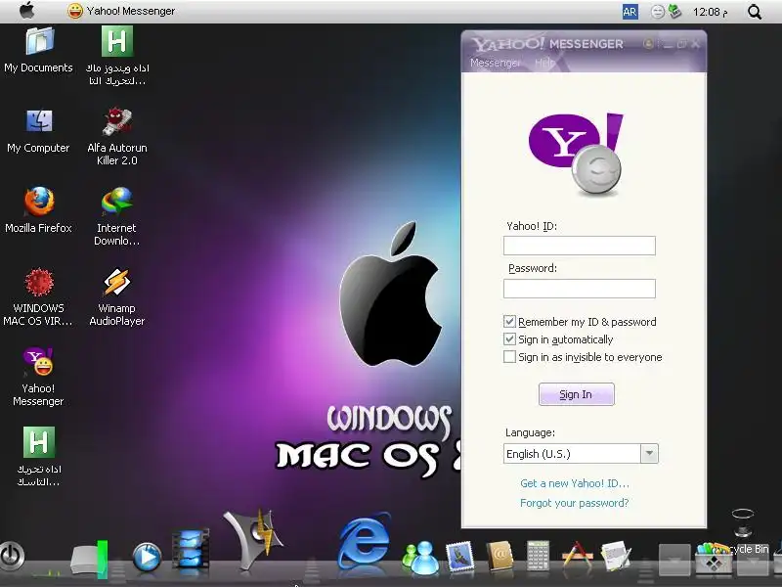Click the round skin button in Messenger title bar
The height and width of the screenshot is (587, 782).
tap(648, 44)
